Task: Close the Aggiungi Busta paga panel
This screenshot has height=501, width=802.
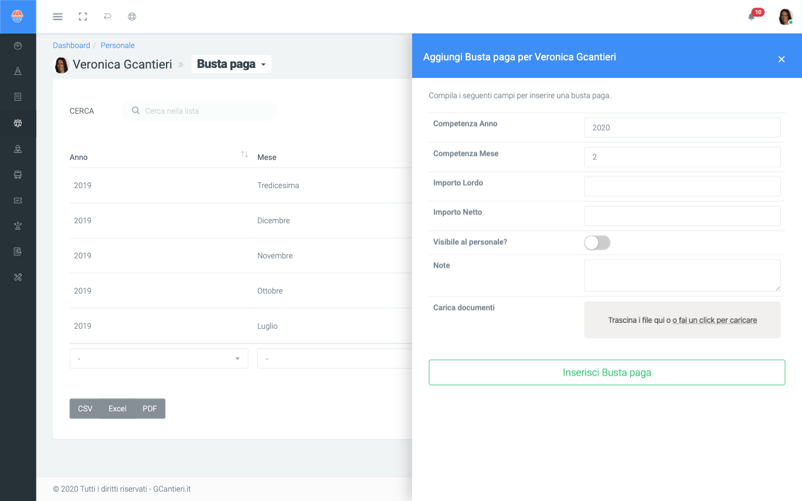Action: (781, 59)
